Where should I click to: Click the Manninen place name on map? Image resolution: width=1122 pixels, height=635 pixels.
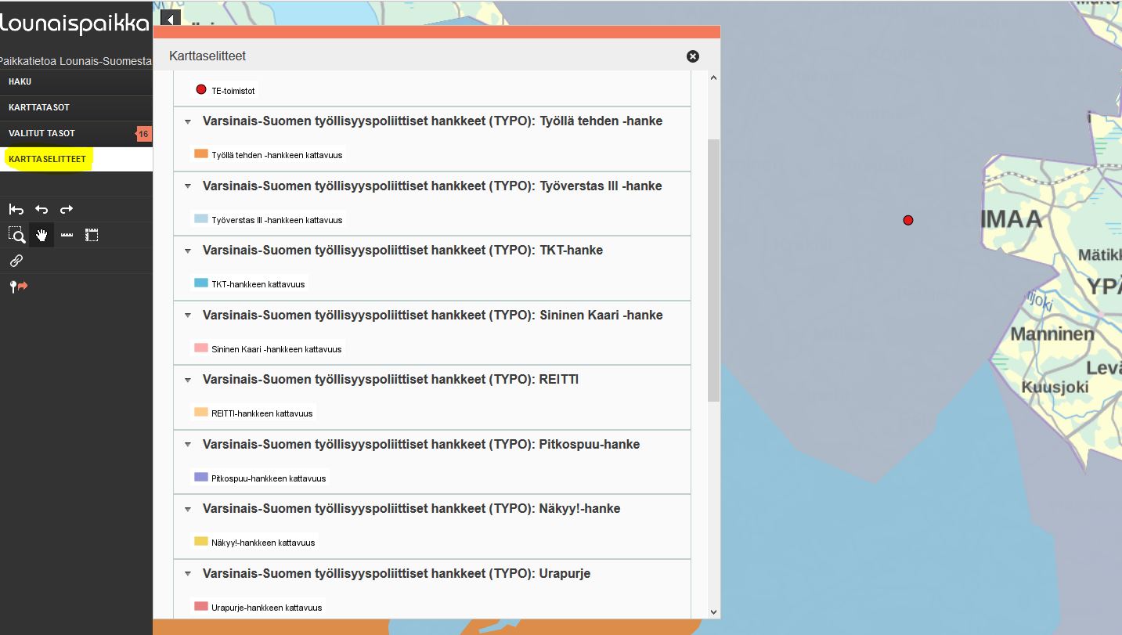point(1052,334)
